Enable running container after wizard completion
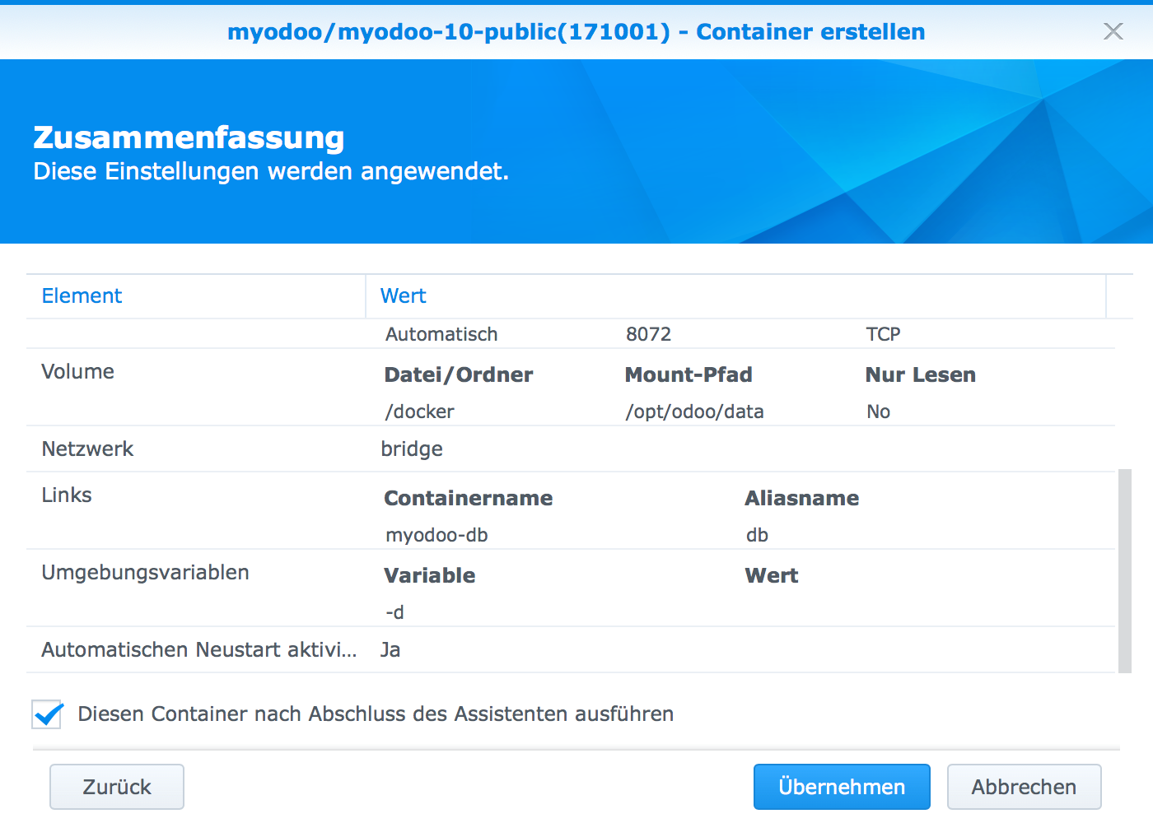The height and width of the screenshot is (823, 1153). [x=47, y=714]
